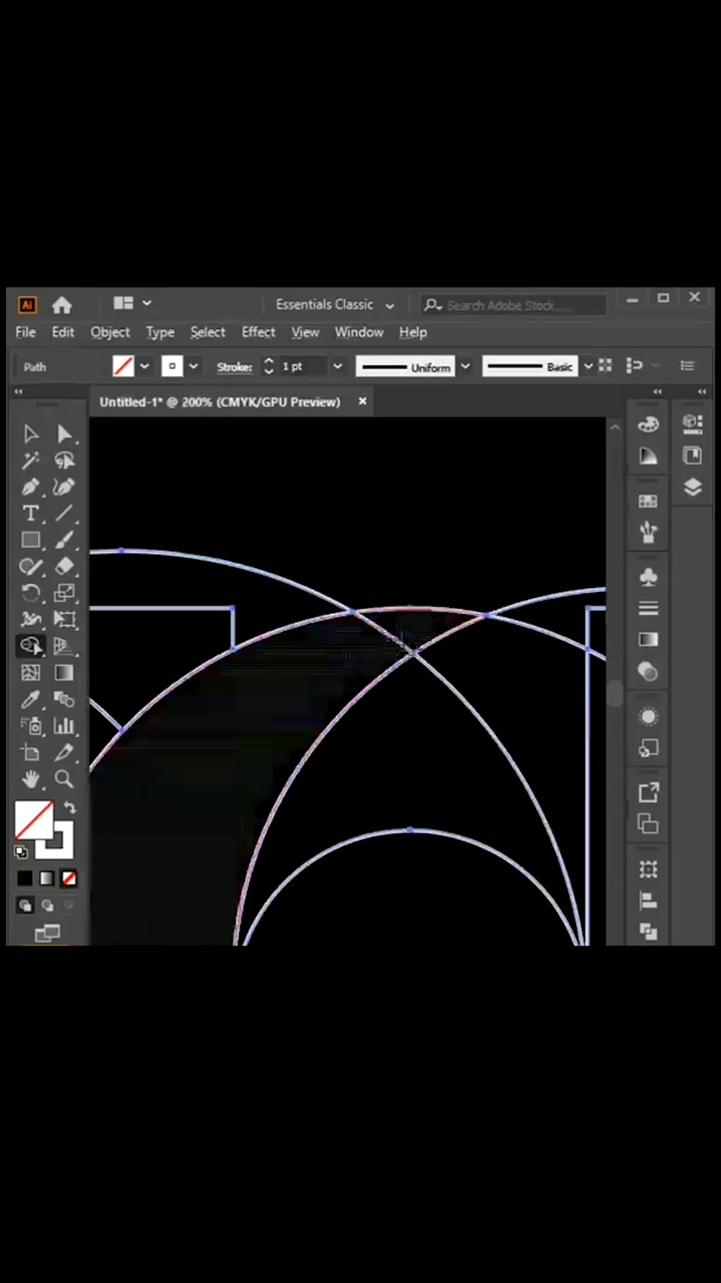Set color mode to None

pos(69,878)
